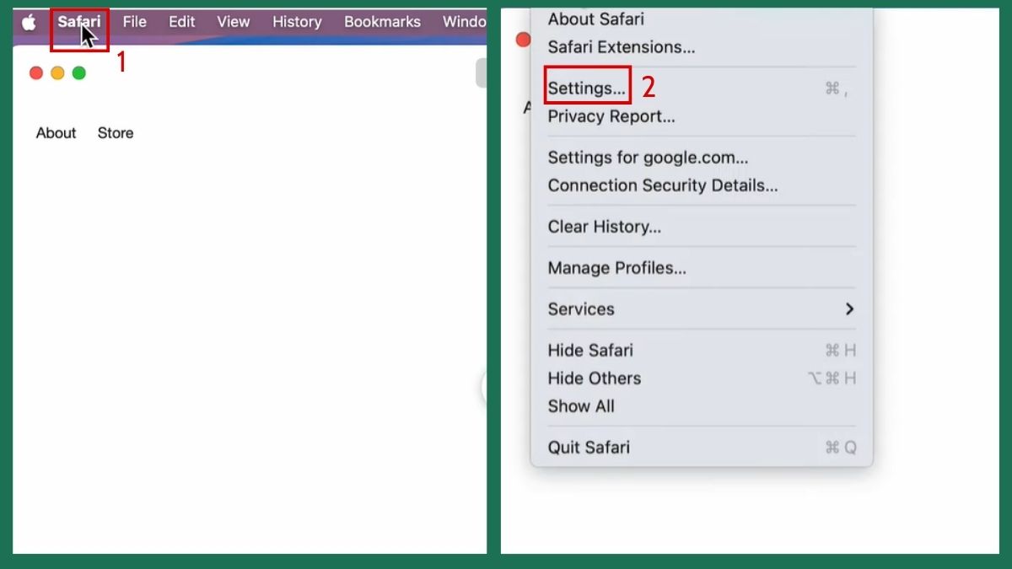Open the History menu

[x=296, y=22]
